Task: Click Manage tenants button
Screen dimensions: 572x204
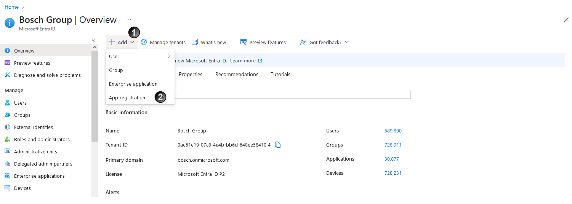Action: (163, 42)
